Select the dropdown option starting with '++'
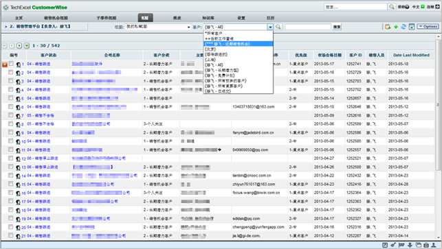The width and height of the screenshot is (442, 249). 239,38
